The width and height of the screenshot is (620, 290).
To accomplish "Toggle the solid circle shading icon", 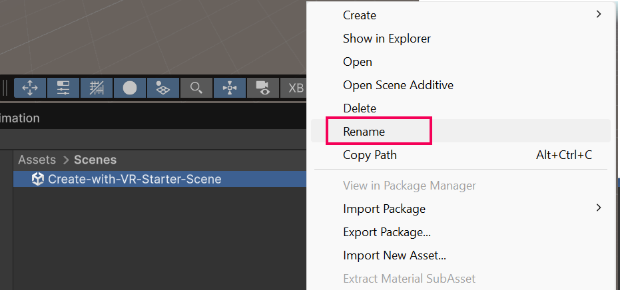I will point(130,88).
